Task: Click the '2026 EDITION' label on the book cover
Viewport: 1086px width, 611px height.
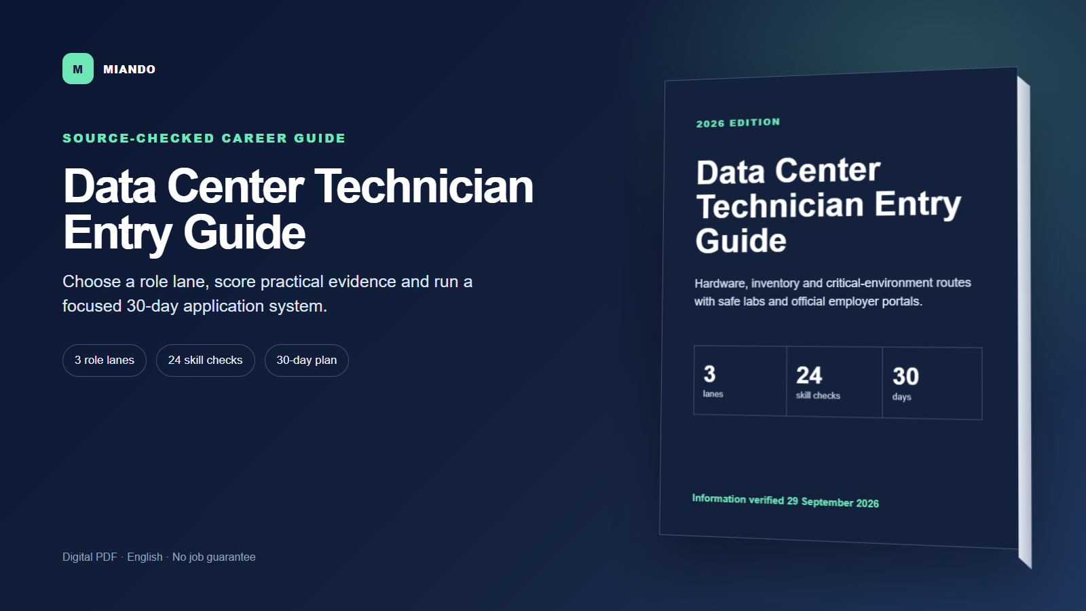Action: (x=738, y=123)
